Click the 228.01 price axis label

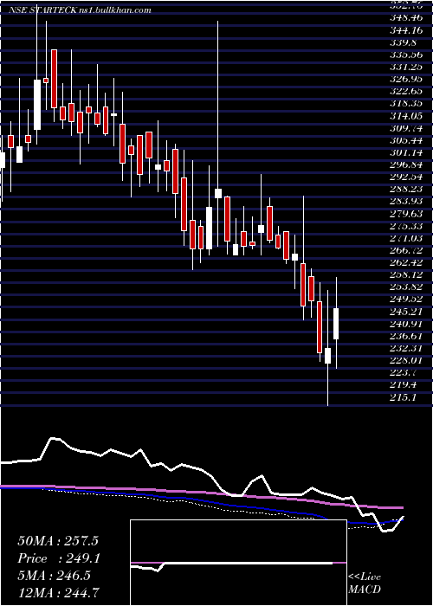click(405, 362)
